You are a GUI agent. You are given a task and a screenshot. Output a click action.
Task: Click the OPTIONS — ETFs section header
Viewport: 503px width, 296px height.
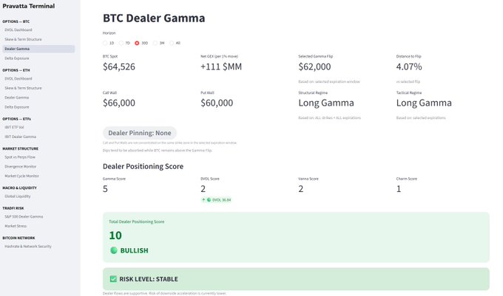click(17, 119)
